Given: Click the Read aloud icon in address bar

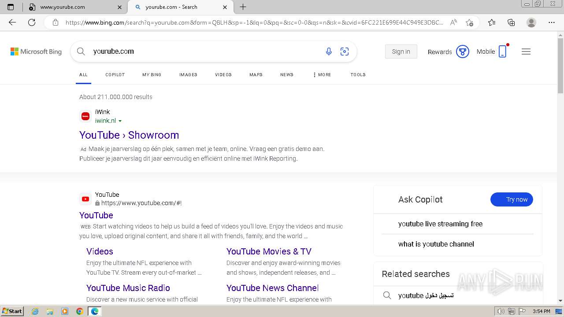Looking at the screenshot, I should pyautogui.click(x=453, y=22).
